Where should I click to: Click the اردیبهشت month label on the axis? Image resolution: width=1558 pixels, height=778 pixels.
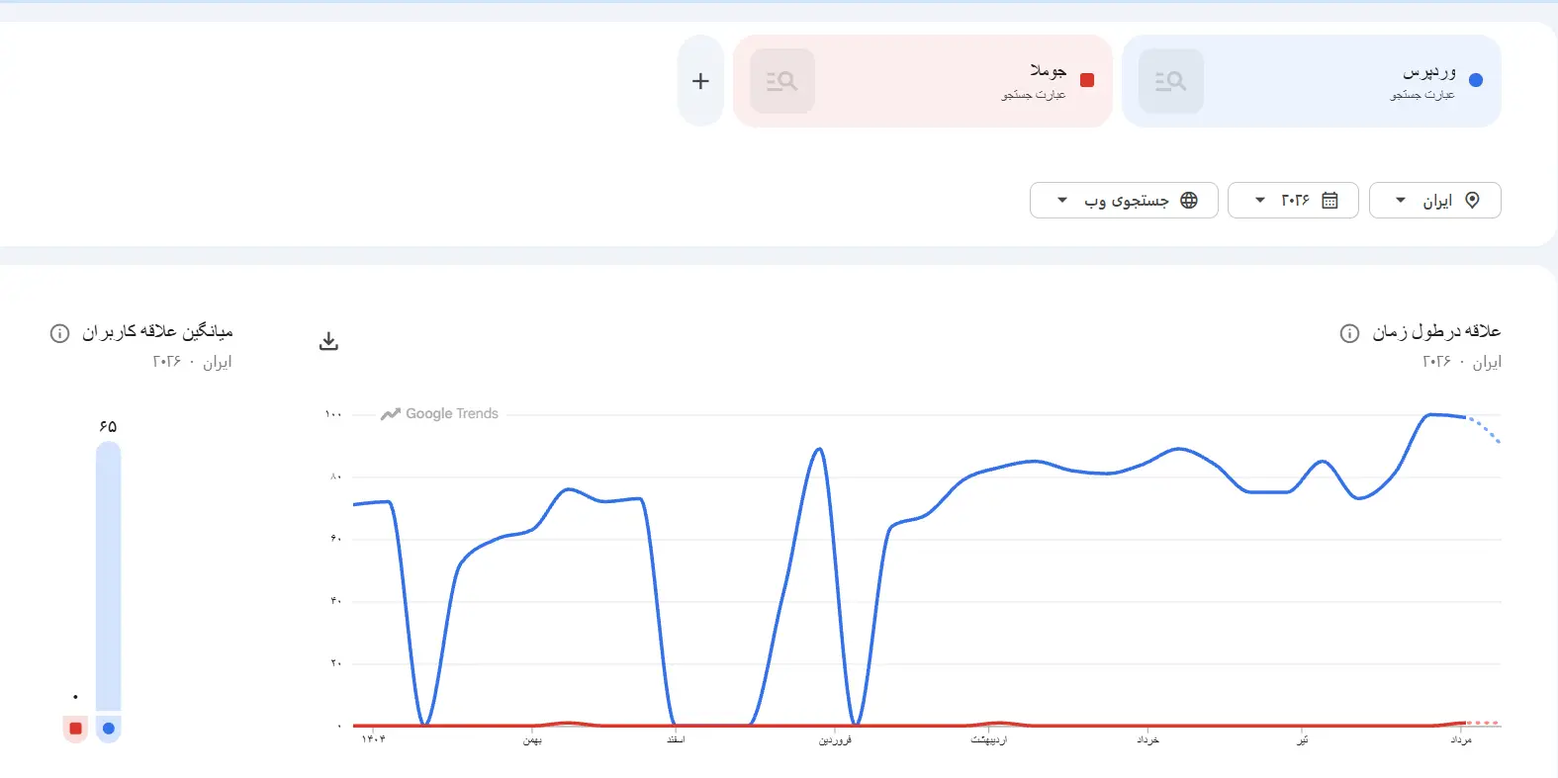tap(988, 739)
